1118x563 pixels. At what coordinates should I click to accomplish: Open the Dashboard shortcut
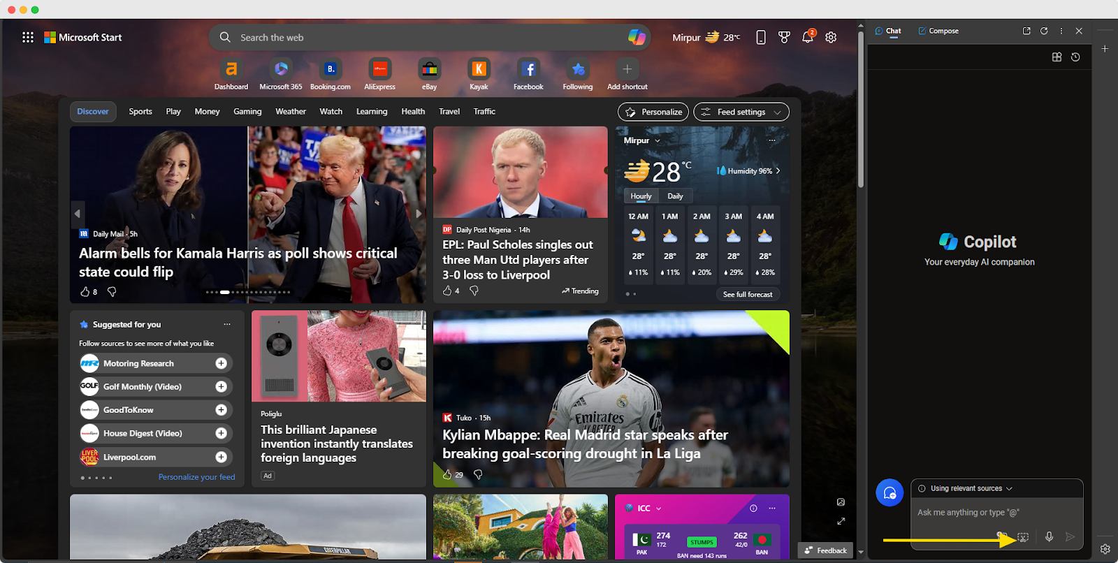(x=231, y=74)
